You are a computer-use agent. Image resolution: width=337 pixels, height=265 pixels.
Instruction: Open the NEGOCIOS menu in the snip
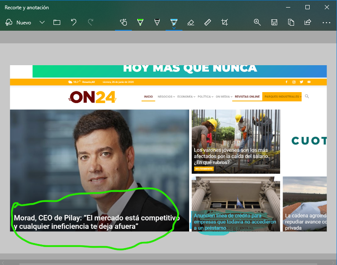166,97
